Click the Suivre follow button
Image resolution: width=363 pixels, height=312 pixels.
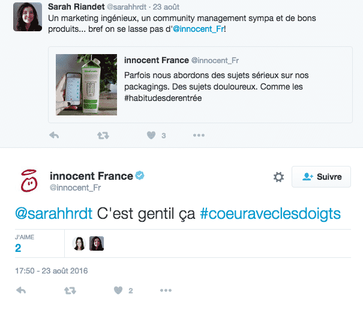click(320, 177)
